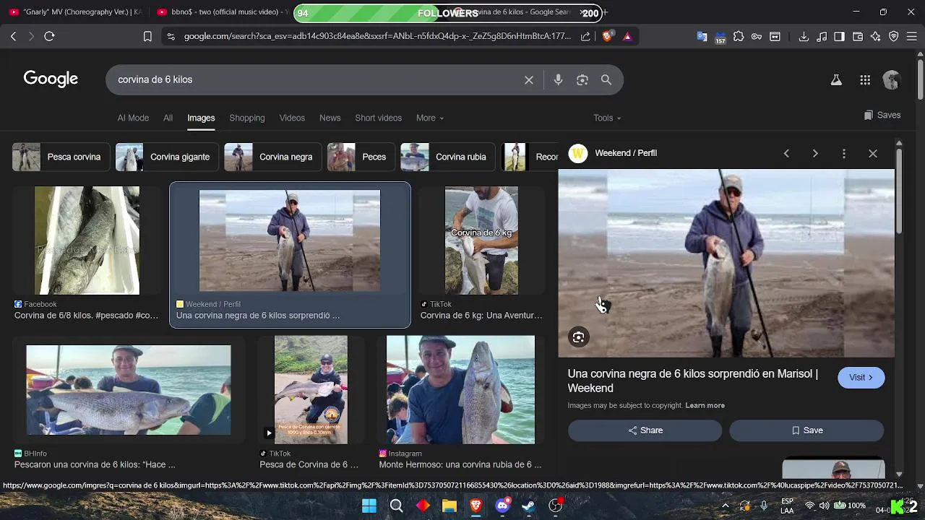
Task: Open media control music note icon
Action: click(x=822, y=36)
